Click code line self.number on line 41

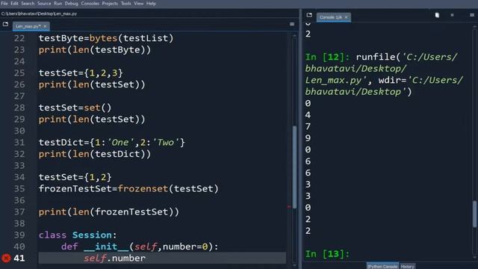click(x=114, y=259)
